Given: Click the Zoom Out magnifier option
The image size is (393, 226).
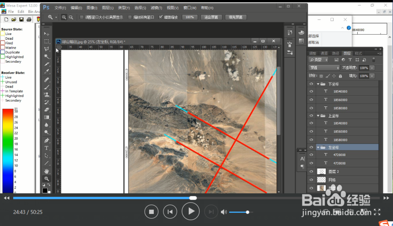Looking at the screenshot, I should [x=71, y=17].
